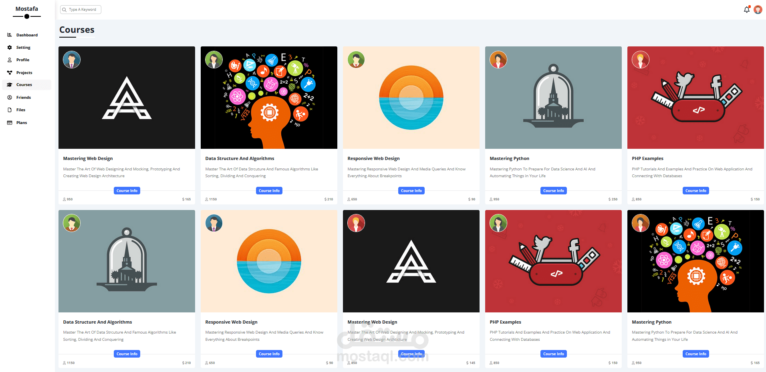Viewport: 766px width, 372px height.
Task: Type in the keyword search field
Action: pos(84,10)
